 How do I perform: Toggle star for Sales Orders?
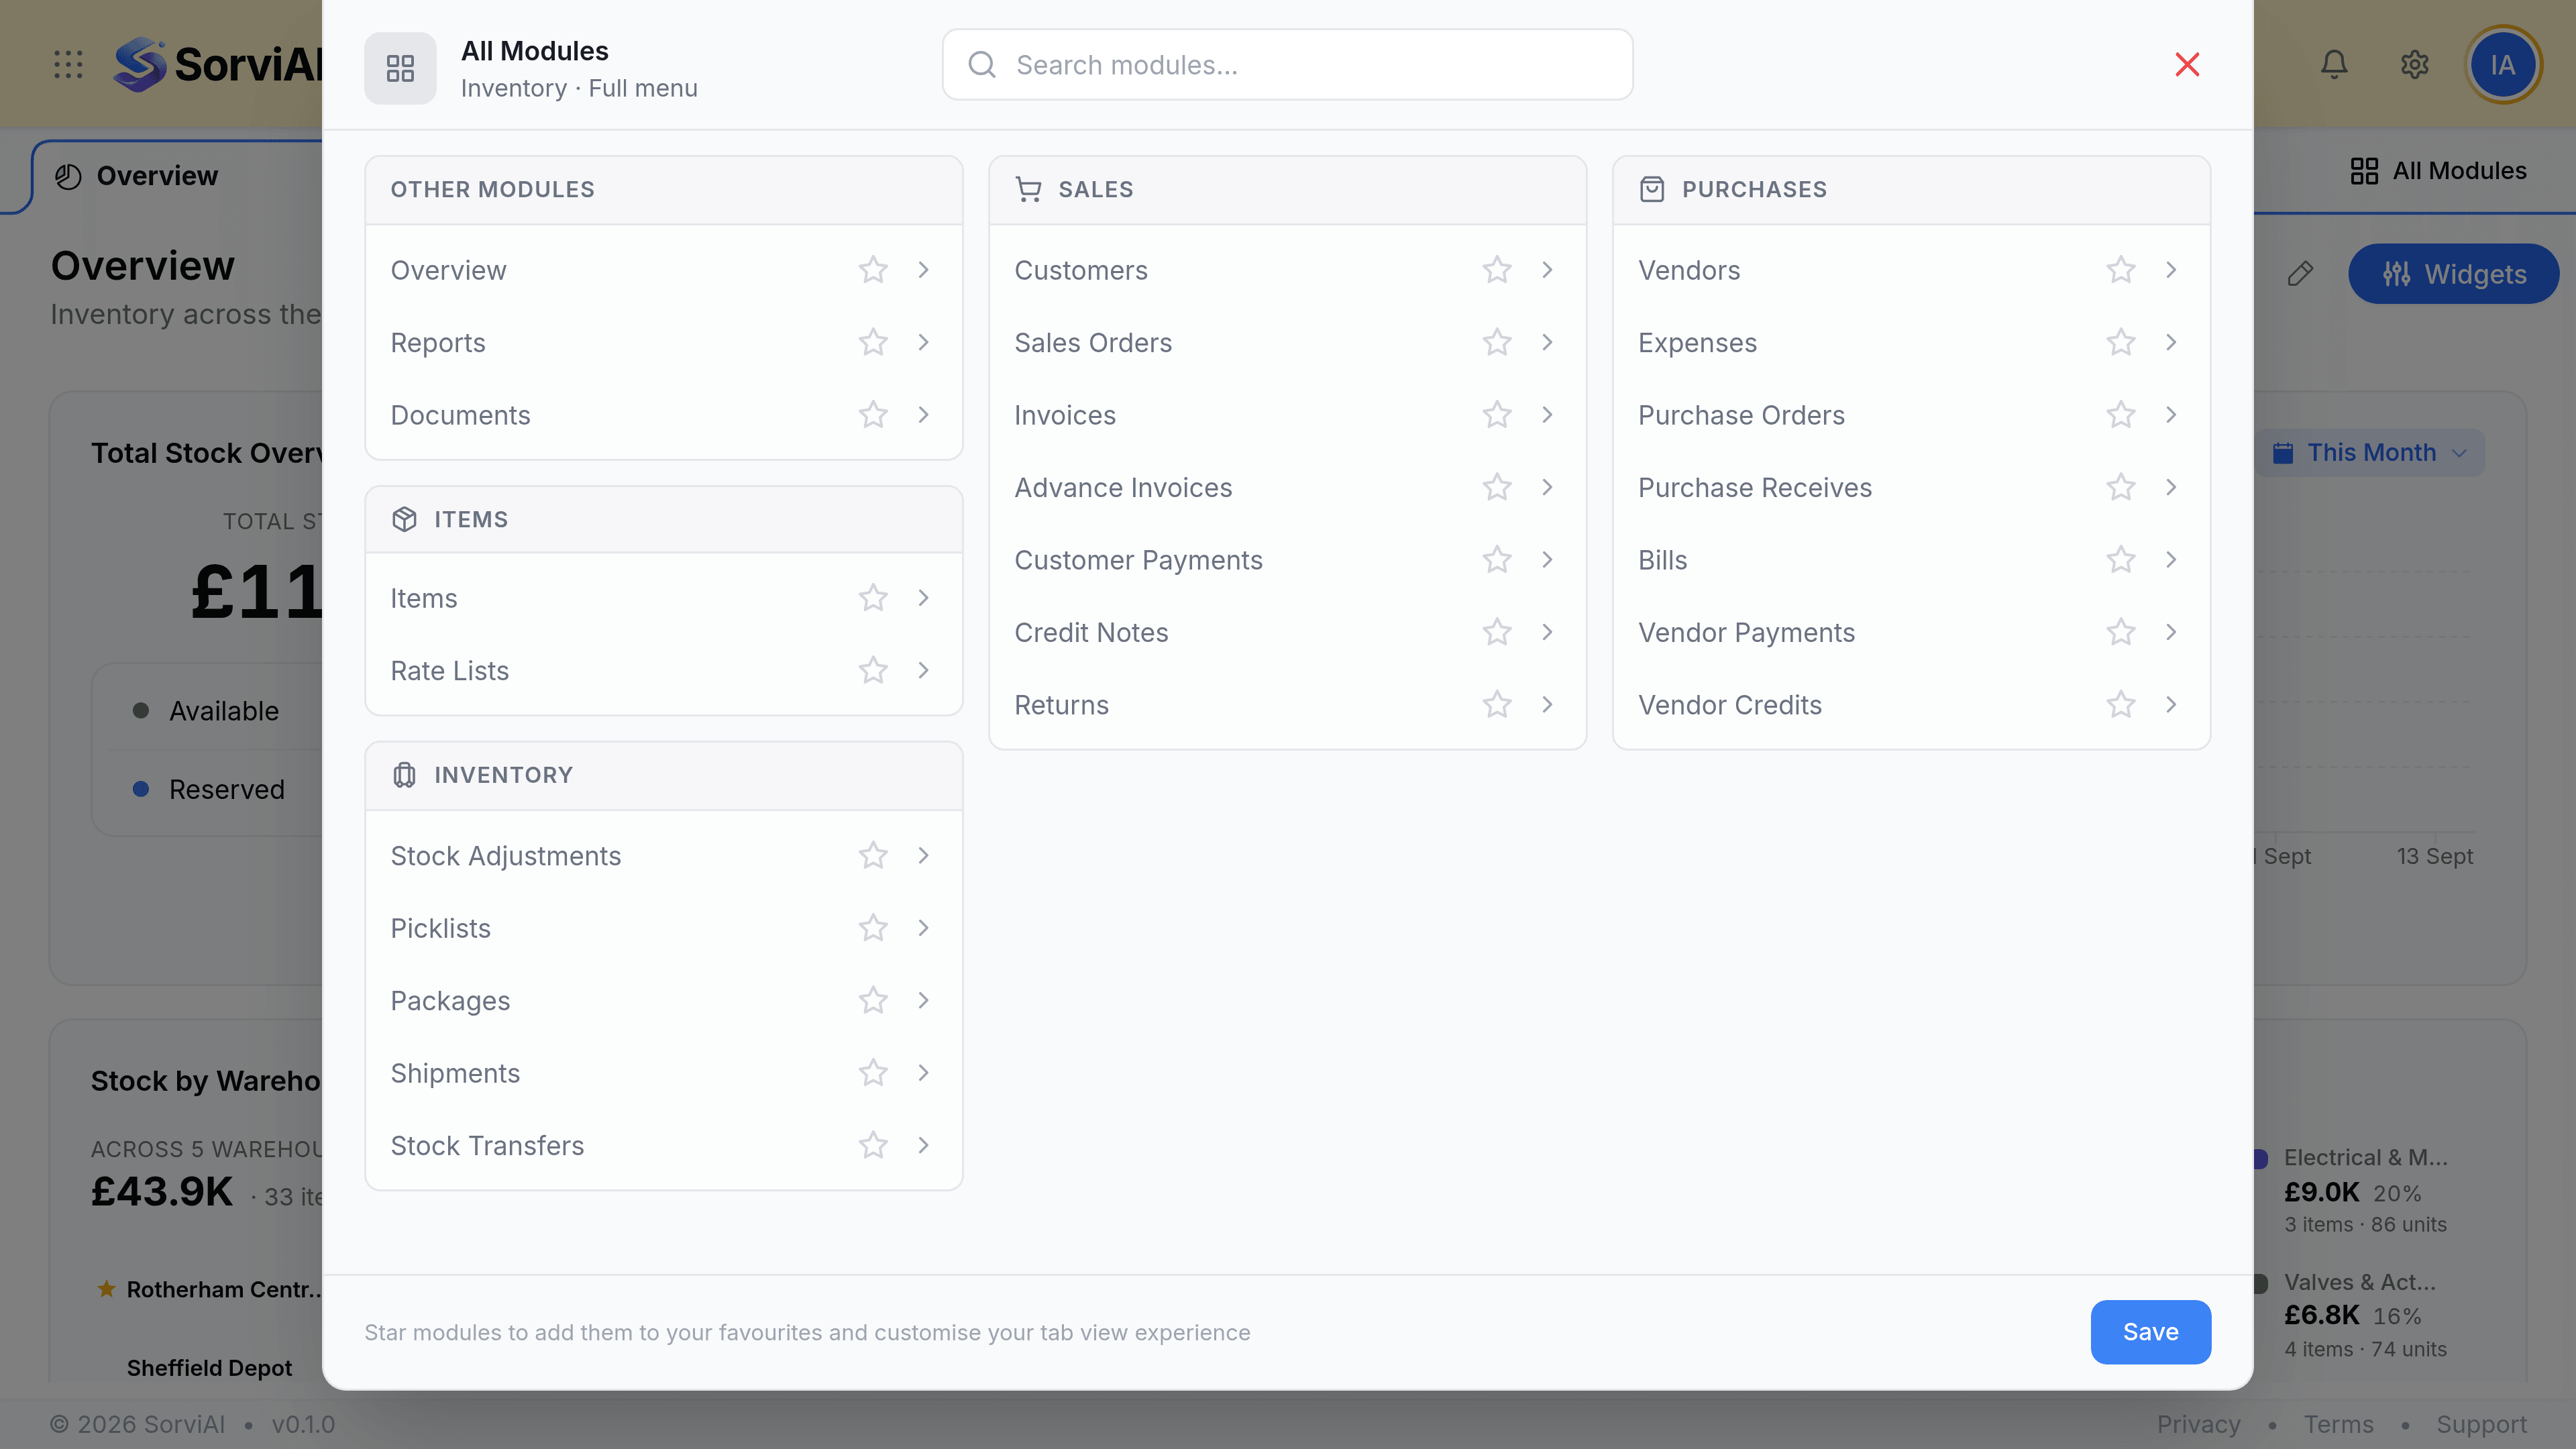1497,343
